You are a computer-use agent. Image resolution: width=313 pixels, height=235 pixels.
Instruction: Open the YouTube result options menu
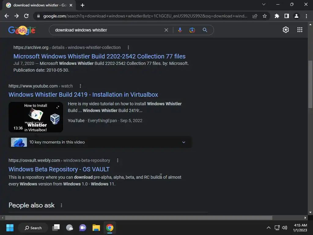(80, 86)
